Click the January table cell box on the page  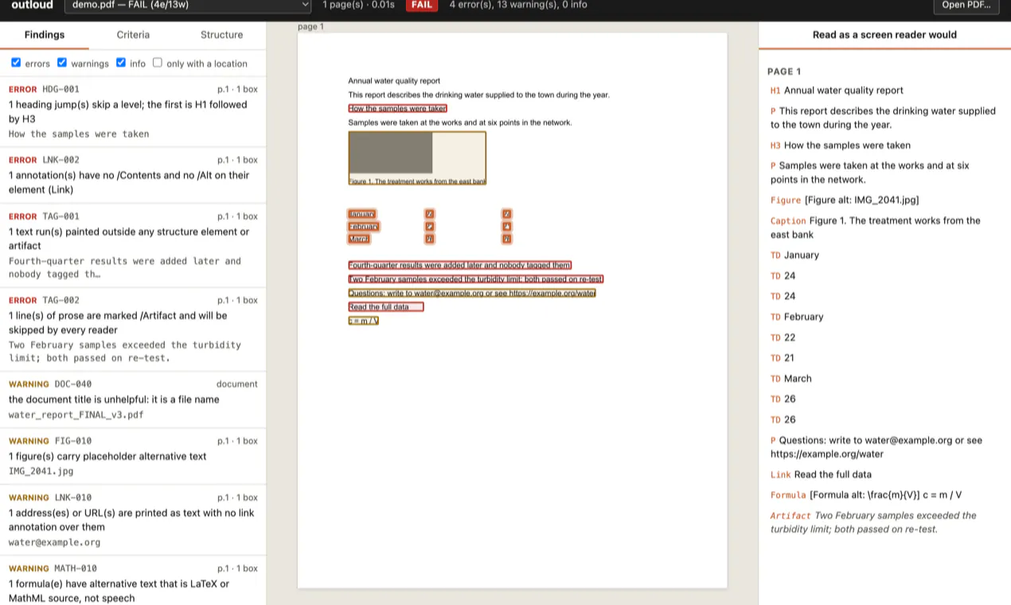coord(361,213)
